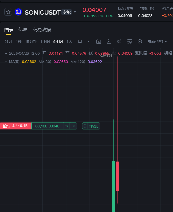The width and height of the screenshot is (173, 212).
Task: Click the MA(5) value 0.03862
Action: pyautogui.click(x=29, y=62)
